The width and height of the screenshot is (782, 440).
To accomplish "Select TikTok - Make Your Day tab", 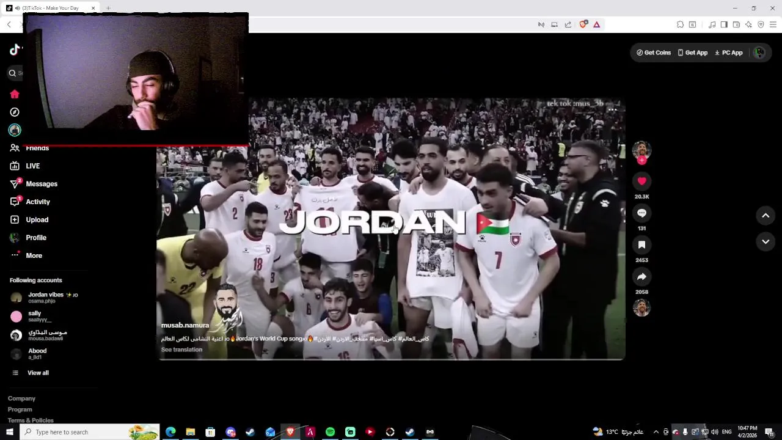I will click(51, 8).
